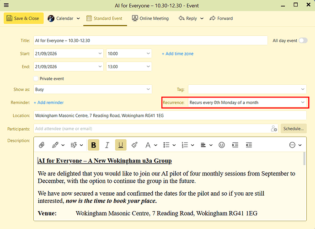The height and width of the screenshot is (229, 315).
Task: Open the emoji picker smiley icon
Action: point(222,145)
